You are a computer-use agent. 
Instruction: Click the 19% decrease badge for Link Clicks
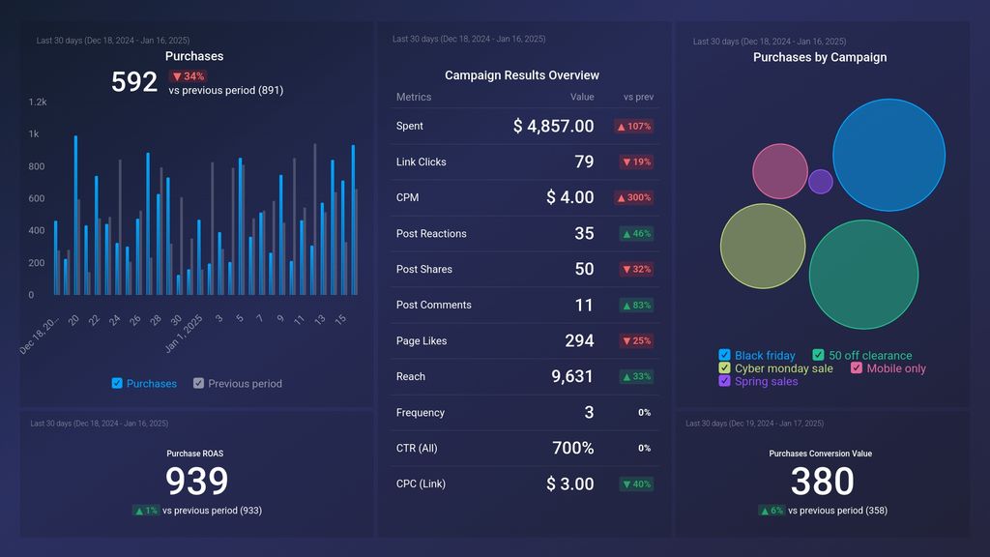[636, 161]
